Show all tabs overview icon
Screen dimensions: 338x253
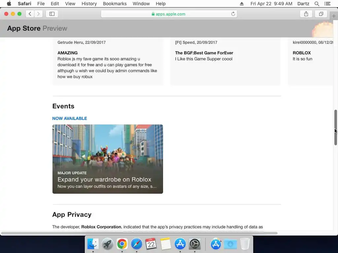321,14
